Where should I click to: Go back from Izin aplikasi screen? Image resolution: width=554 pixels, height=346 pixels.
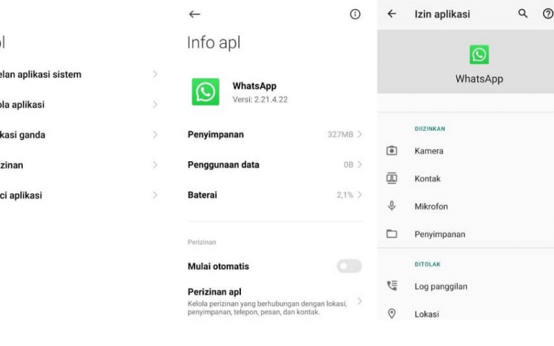click(x=392, y=14)
